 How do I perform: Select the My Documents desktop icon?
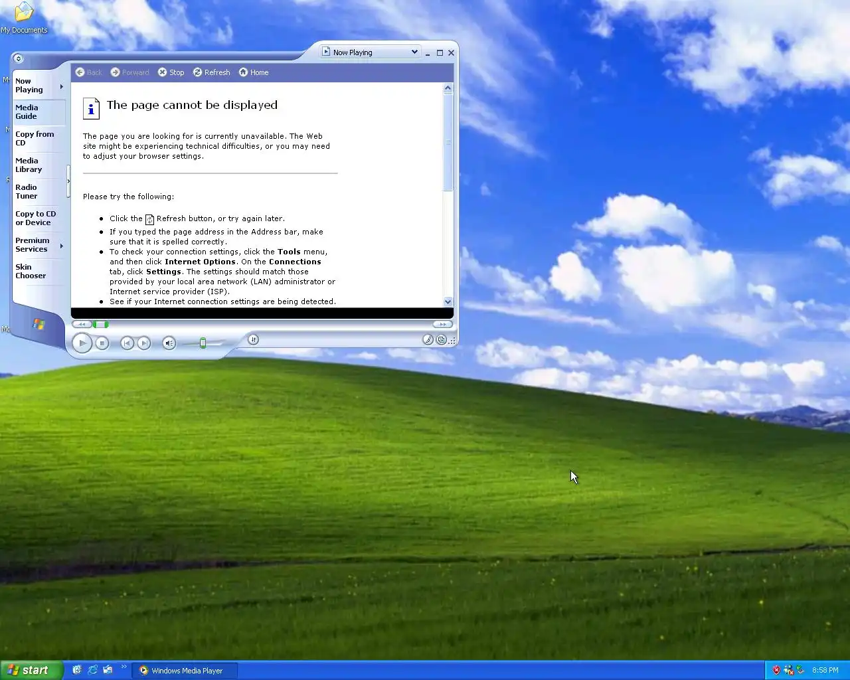tap(24, 17)
